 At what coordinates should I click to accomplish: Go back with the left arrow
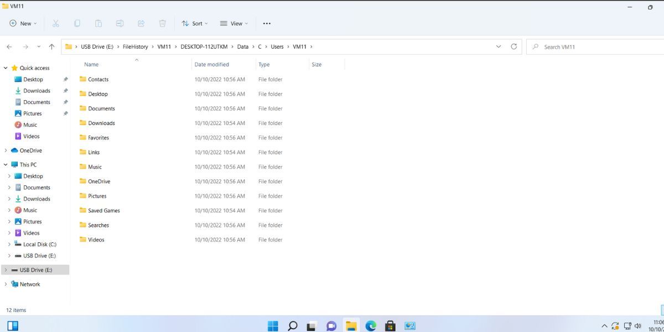click(9, 47)
